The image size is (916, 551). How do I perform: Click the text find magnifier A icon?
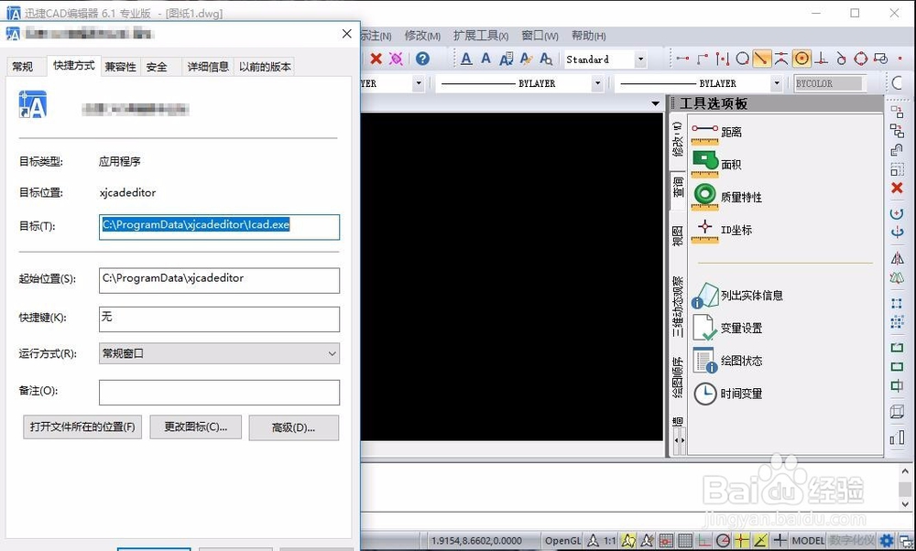pos(546,59)
